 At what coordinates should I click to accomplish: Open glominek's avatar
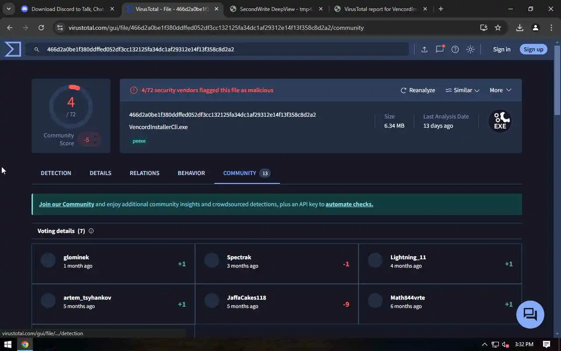coord(48,260)
